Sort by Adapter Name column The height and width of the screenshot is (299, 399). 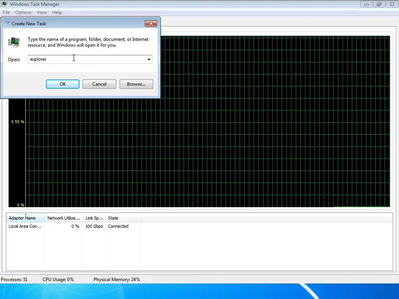pos(25,218)
